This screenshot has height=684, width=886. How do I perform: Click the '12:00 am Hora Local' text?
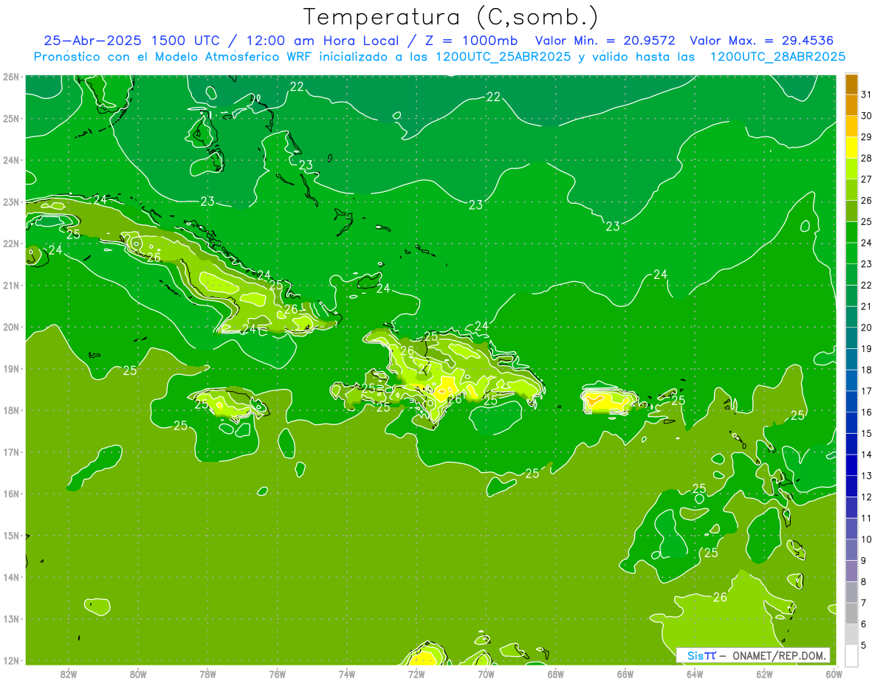tap(323, 41)
